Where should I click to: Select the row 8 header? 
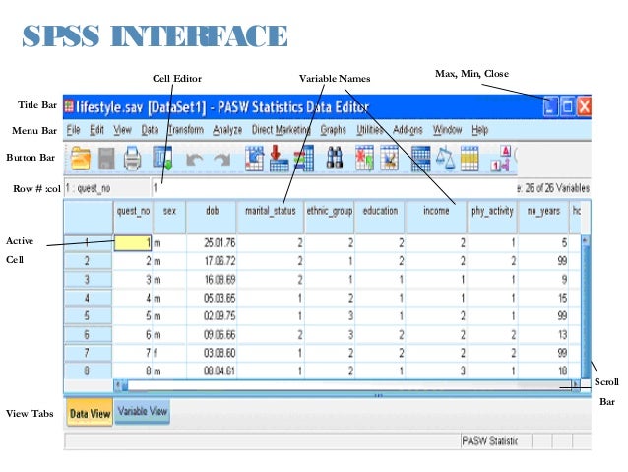tap(89, 371)
